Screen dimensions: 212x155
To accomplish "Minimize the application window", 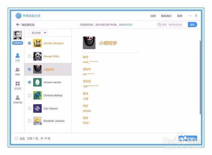I will [x=190, y=16].
